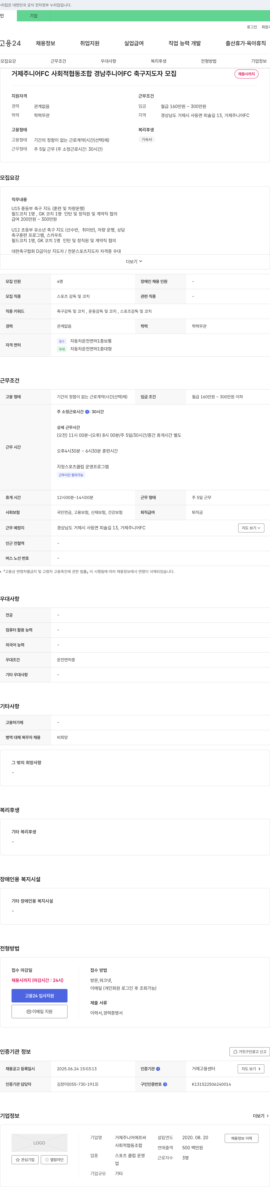270x1187 pixels.
Task: Select the title 거제주니어FC 사회적협동조합 경남주니어FC 축구지도자 모집
Action: pos(94,74)
